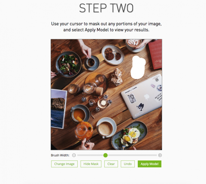Toggle the Hide Mask button
Image resolution: width=206 pixels, height=184 pixels.
pyautogui.click(x=91, y=164)
